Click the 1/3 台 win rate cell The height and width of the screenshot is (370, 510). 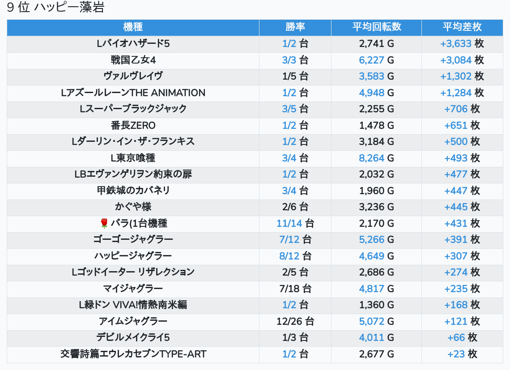coord(295,337)
